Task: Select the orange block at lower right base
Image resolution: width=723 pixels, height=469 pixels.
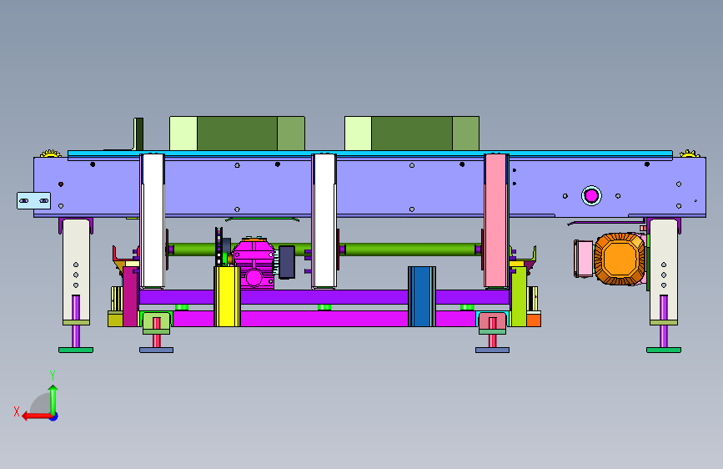Action: coord(534,320)
